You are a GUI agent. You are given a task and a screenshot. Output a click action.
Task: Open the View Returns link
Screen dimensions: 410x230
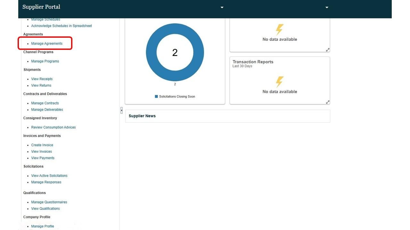click(41, 85)
